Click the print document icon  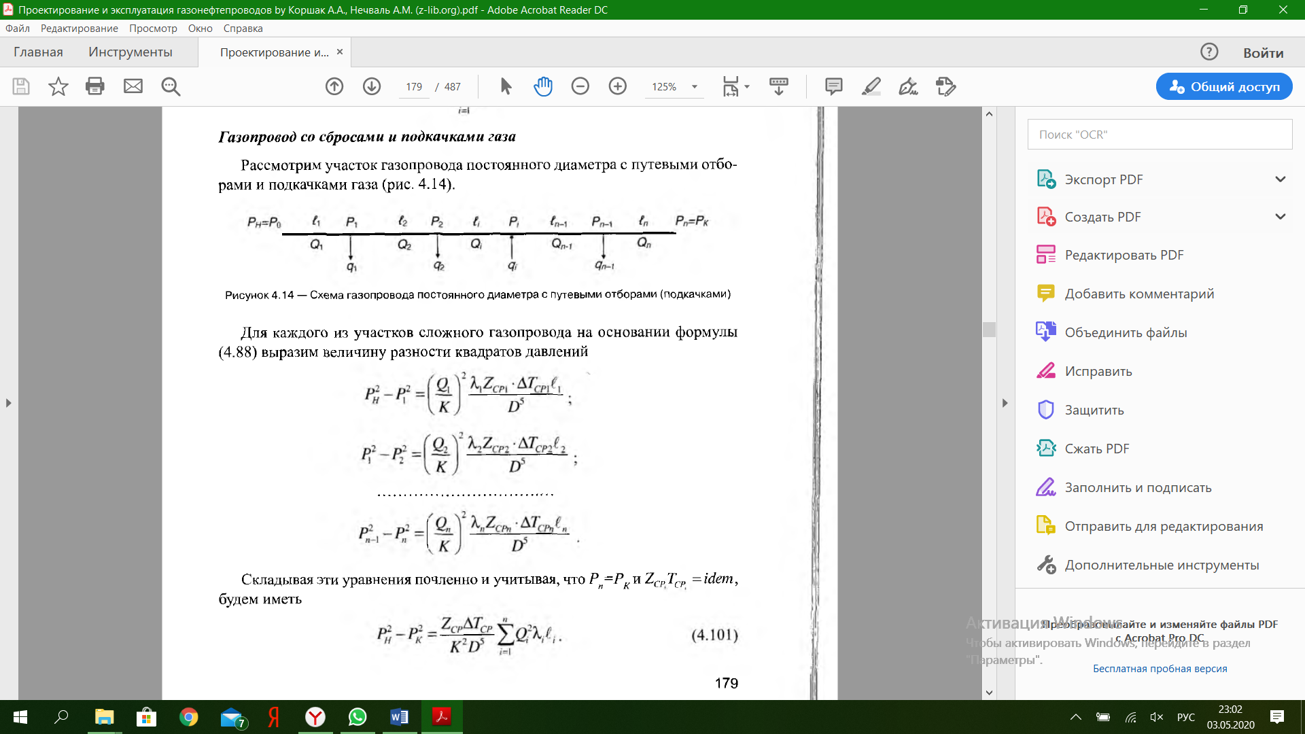(95, 86)
